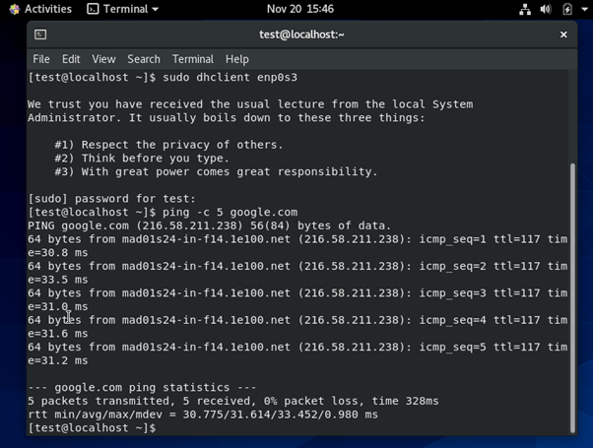This screenshot has width=593, height=448.
Task: Click the wired network status icon
Action: [525, 9]
